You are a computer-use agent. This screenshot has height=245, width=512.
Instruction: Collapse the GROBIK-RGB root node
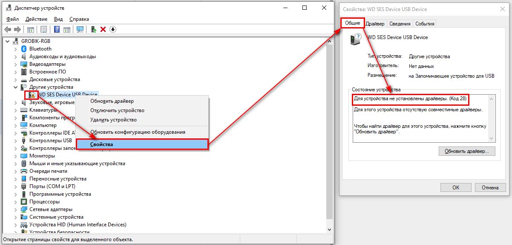click(x=8, y=41)
